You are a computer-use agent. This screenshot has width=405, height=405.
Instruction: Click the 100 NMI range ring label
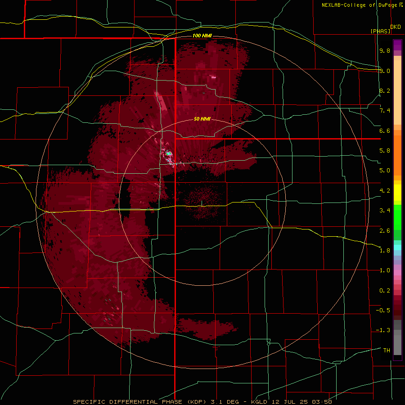pos(202,36)
